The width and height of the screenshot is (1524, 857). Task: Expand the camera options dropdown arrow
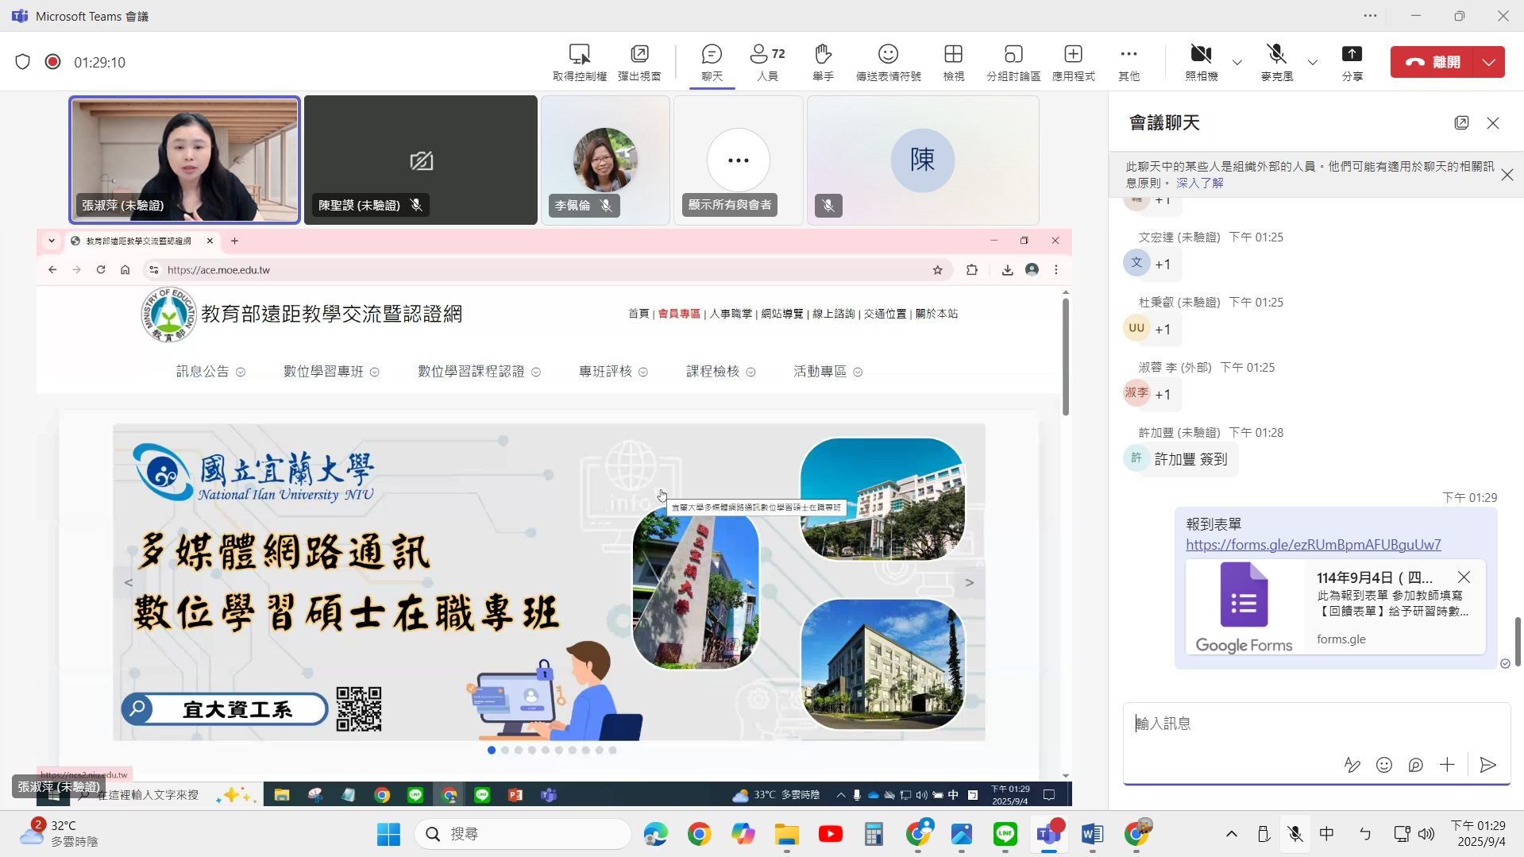tap(1237, 62)
